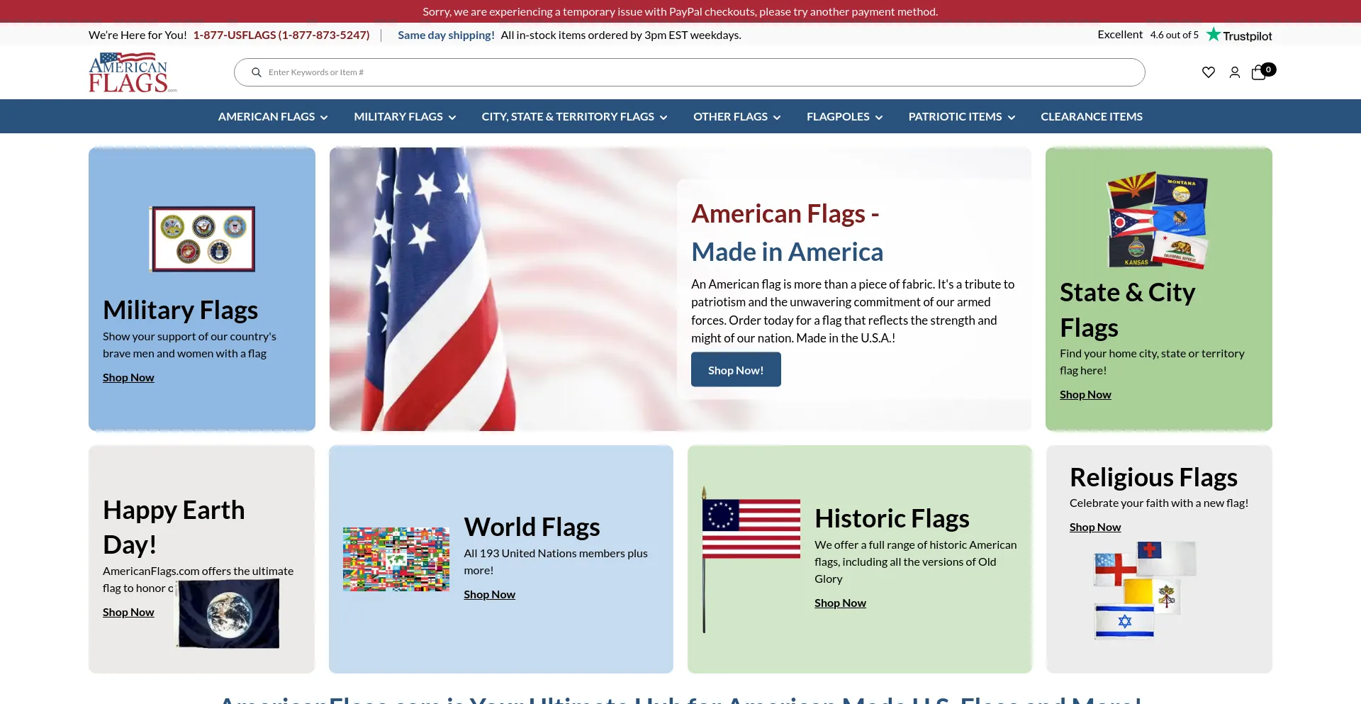Click the world flags collage image

coord(396,559)
